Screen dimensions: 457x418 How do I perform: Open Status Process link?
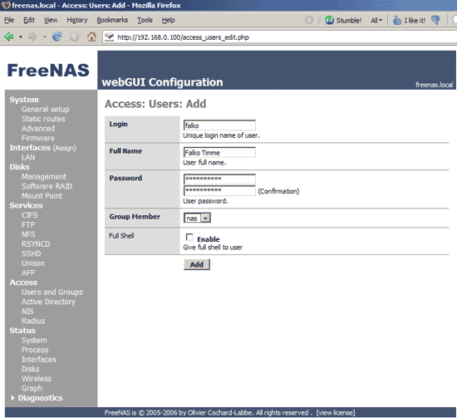(x=35, y=350)
